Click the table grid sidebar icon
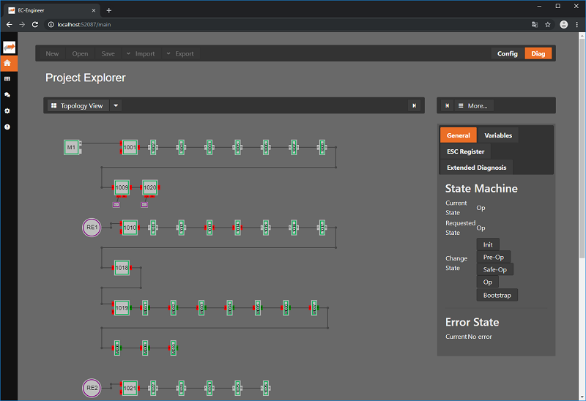The image size is (586, 401). point(8,79)
